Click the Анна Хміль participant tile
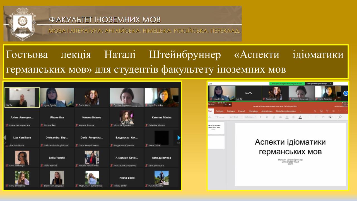 point(161,138)
